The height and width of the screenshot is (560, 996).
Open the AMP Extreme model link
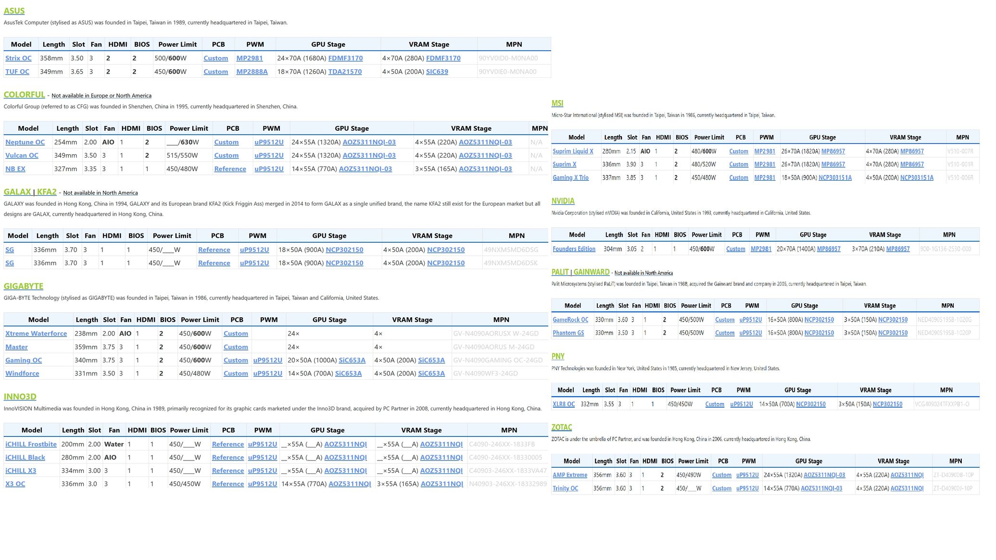click(570, 475)
